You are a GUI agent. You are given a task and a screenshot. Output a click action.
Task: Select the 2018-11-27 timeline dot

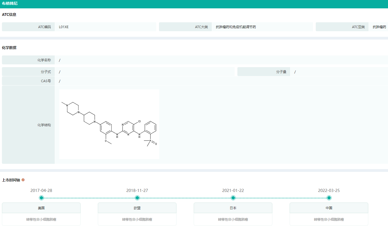[x=137, y=198]
